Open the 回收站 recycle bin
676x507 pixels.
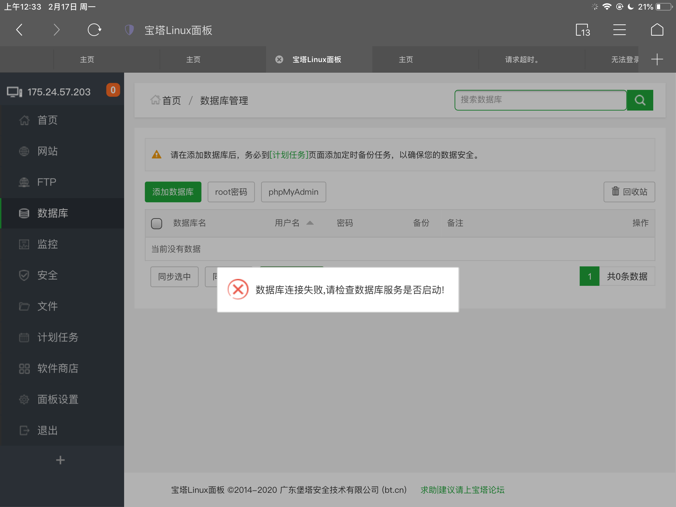click(x=629, y=192)
